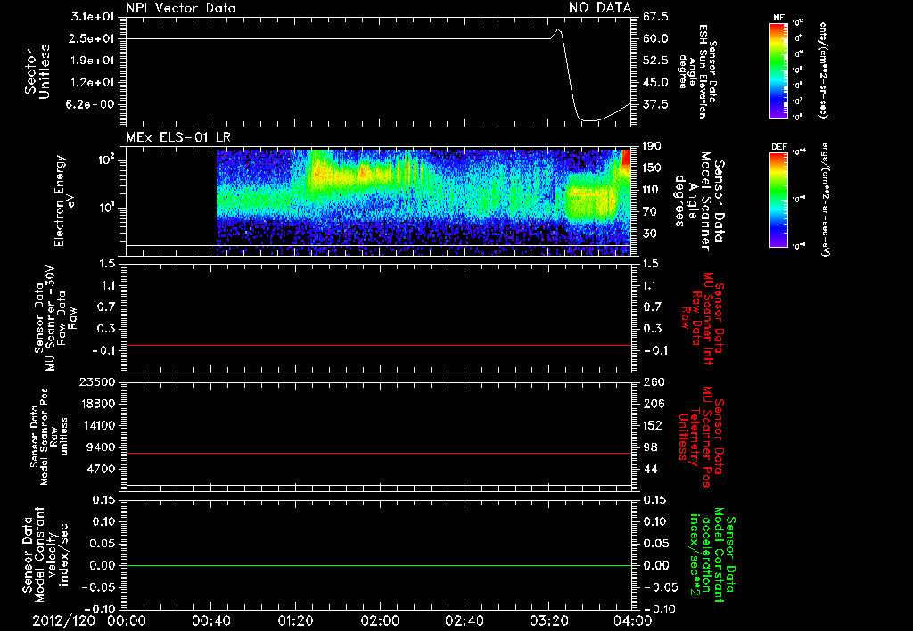This screenshot has height=631, width=913.
Task: Click the NF color scale bar
Action: tap(779, 70)
